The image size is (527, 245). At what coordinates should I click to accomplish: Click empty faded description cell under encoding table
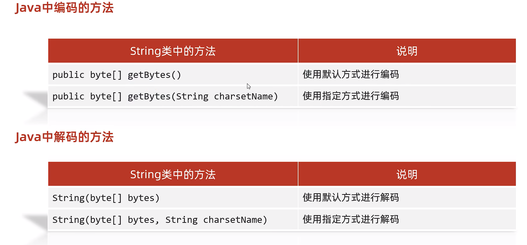pos(407,117)
